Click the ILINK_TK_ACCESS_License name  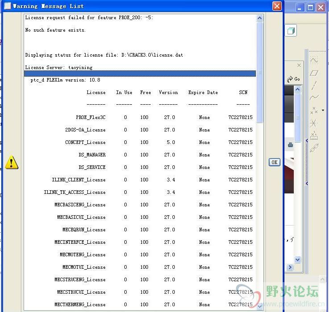[x=75, y=192]
